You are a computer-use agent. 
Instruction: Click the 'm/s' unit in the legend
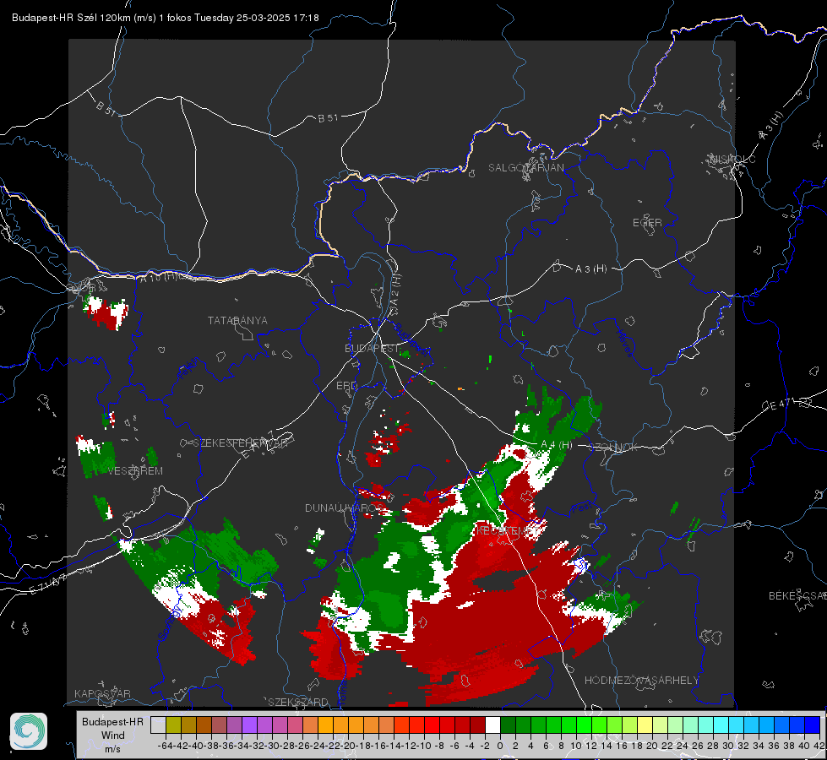[x=112, y=749]
